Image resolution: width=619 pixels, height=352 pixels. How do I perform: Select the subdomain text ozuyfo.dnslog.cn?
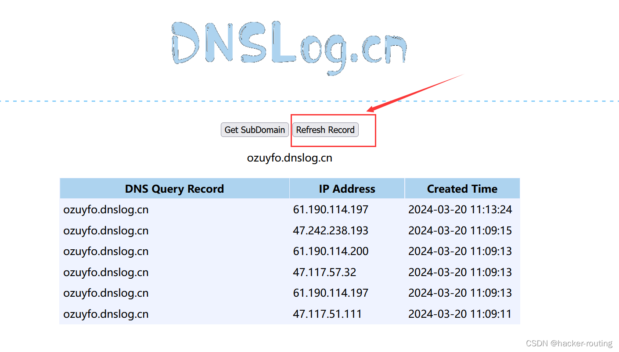(290, 158)
